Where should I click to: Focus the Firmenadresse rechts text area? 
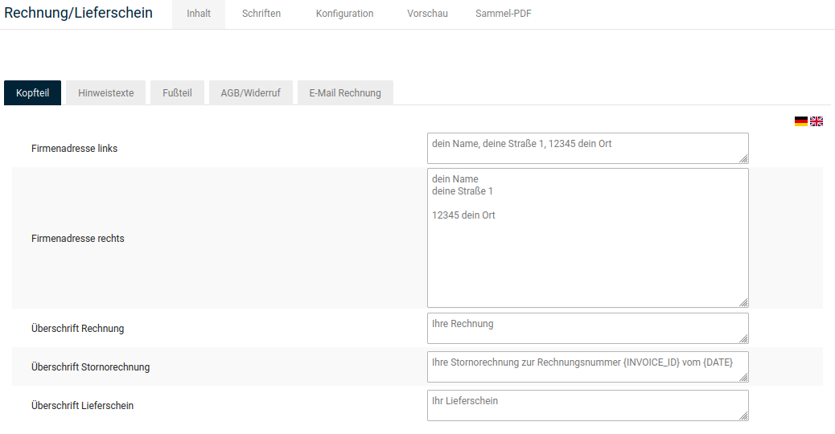(587, 238)
